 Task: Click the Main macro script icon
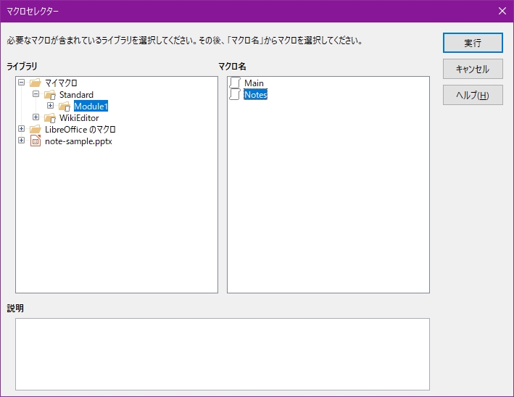click(x=235, y=83)
